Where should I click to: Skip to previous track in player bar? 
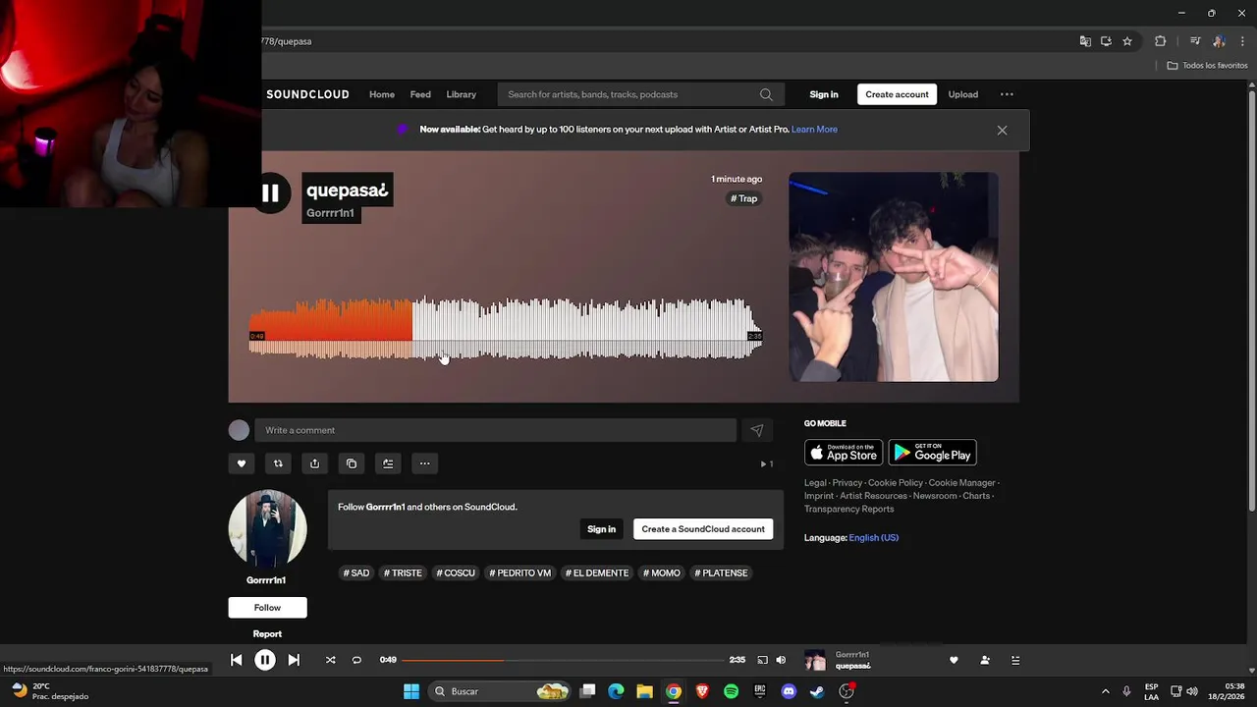coord(237,661)
